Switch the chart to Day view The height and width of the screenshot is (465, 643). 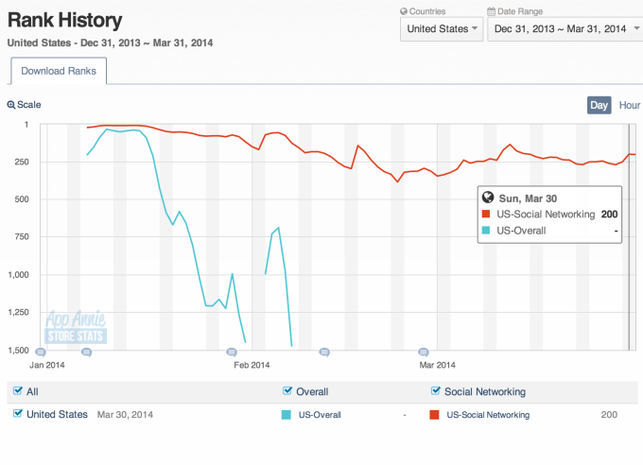[x=599, y=105]
